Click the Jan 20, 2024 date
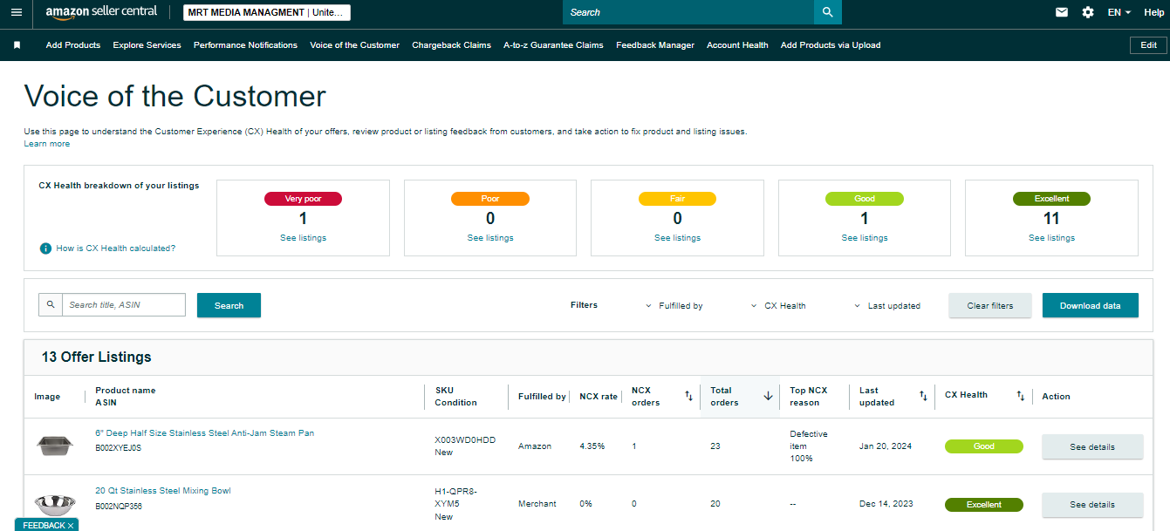The height and width of the screenshot is (531, 1170). 885,446
